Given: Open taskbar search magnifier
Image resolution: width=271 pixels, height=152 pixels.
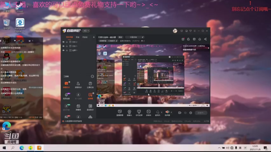Looking at the screenshot, I should (13, 148).
